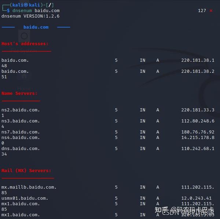
Task: Click the blue baidu.com section header
Action: click(36, 27)
